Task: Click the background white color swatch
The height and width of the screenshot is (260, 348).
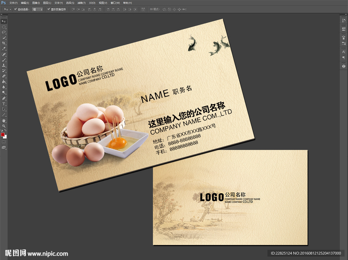Action: pyautogui.click(x=5, y=137)
